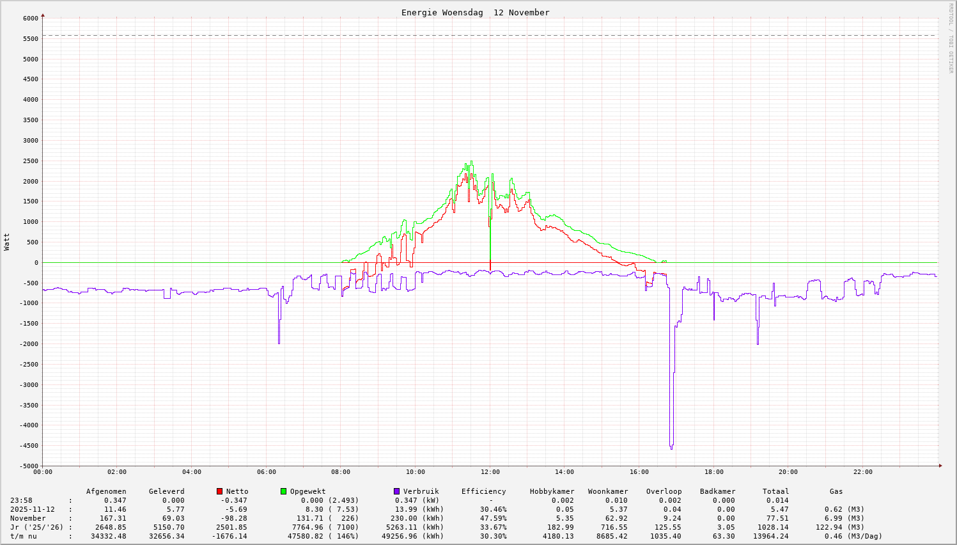Click the 18:00 time axis label

[713, 472]
